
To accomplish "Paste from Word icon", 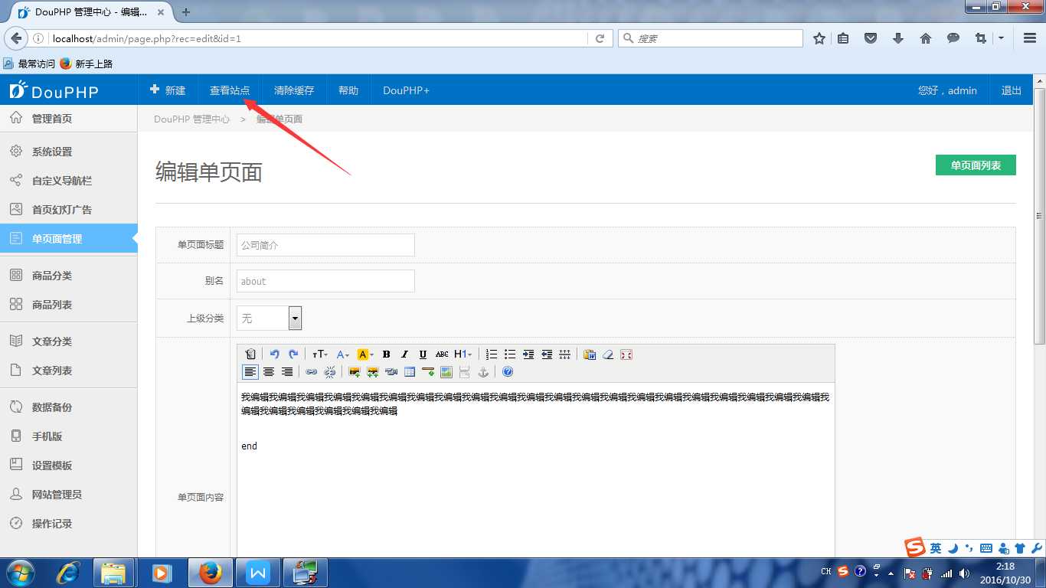I will [x=590, y=354].
